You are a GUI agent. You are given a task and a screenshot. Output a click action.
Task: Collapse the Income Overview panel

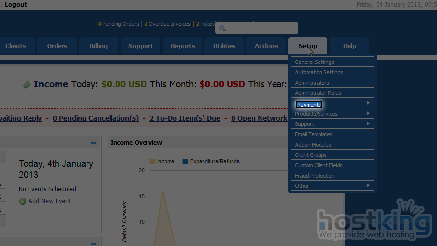tap(328, 143)
